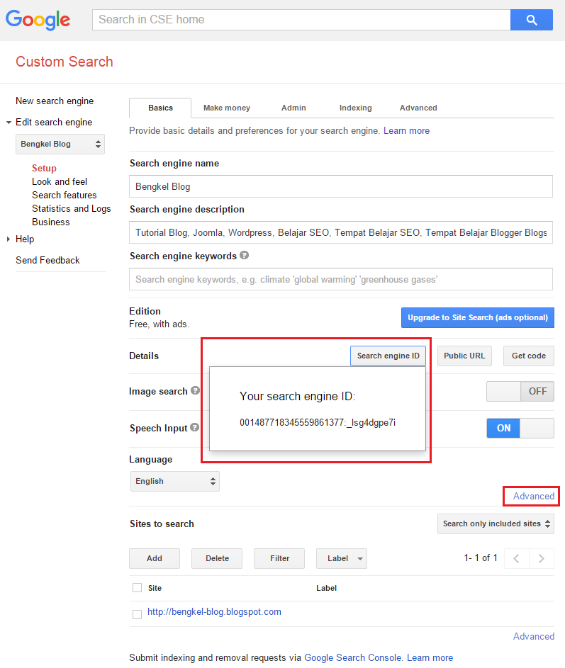Open help icon beside Speech Input
Screen dimensions: 565x668
[x=194, y=427]
